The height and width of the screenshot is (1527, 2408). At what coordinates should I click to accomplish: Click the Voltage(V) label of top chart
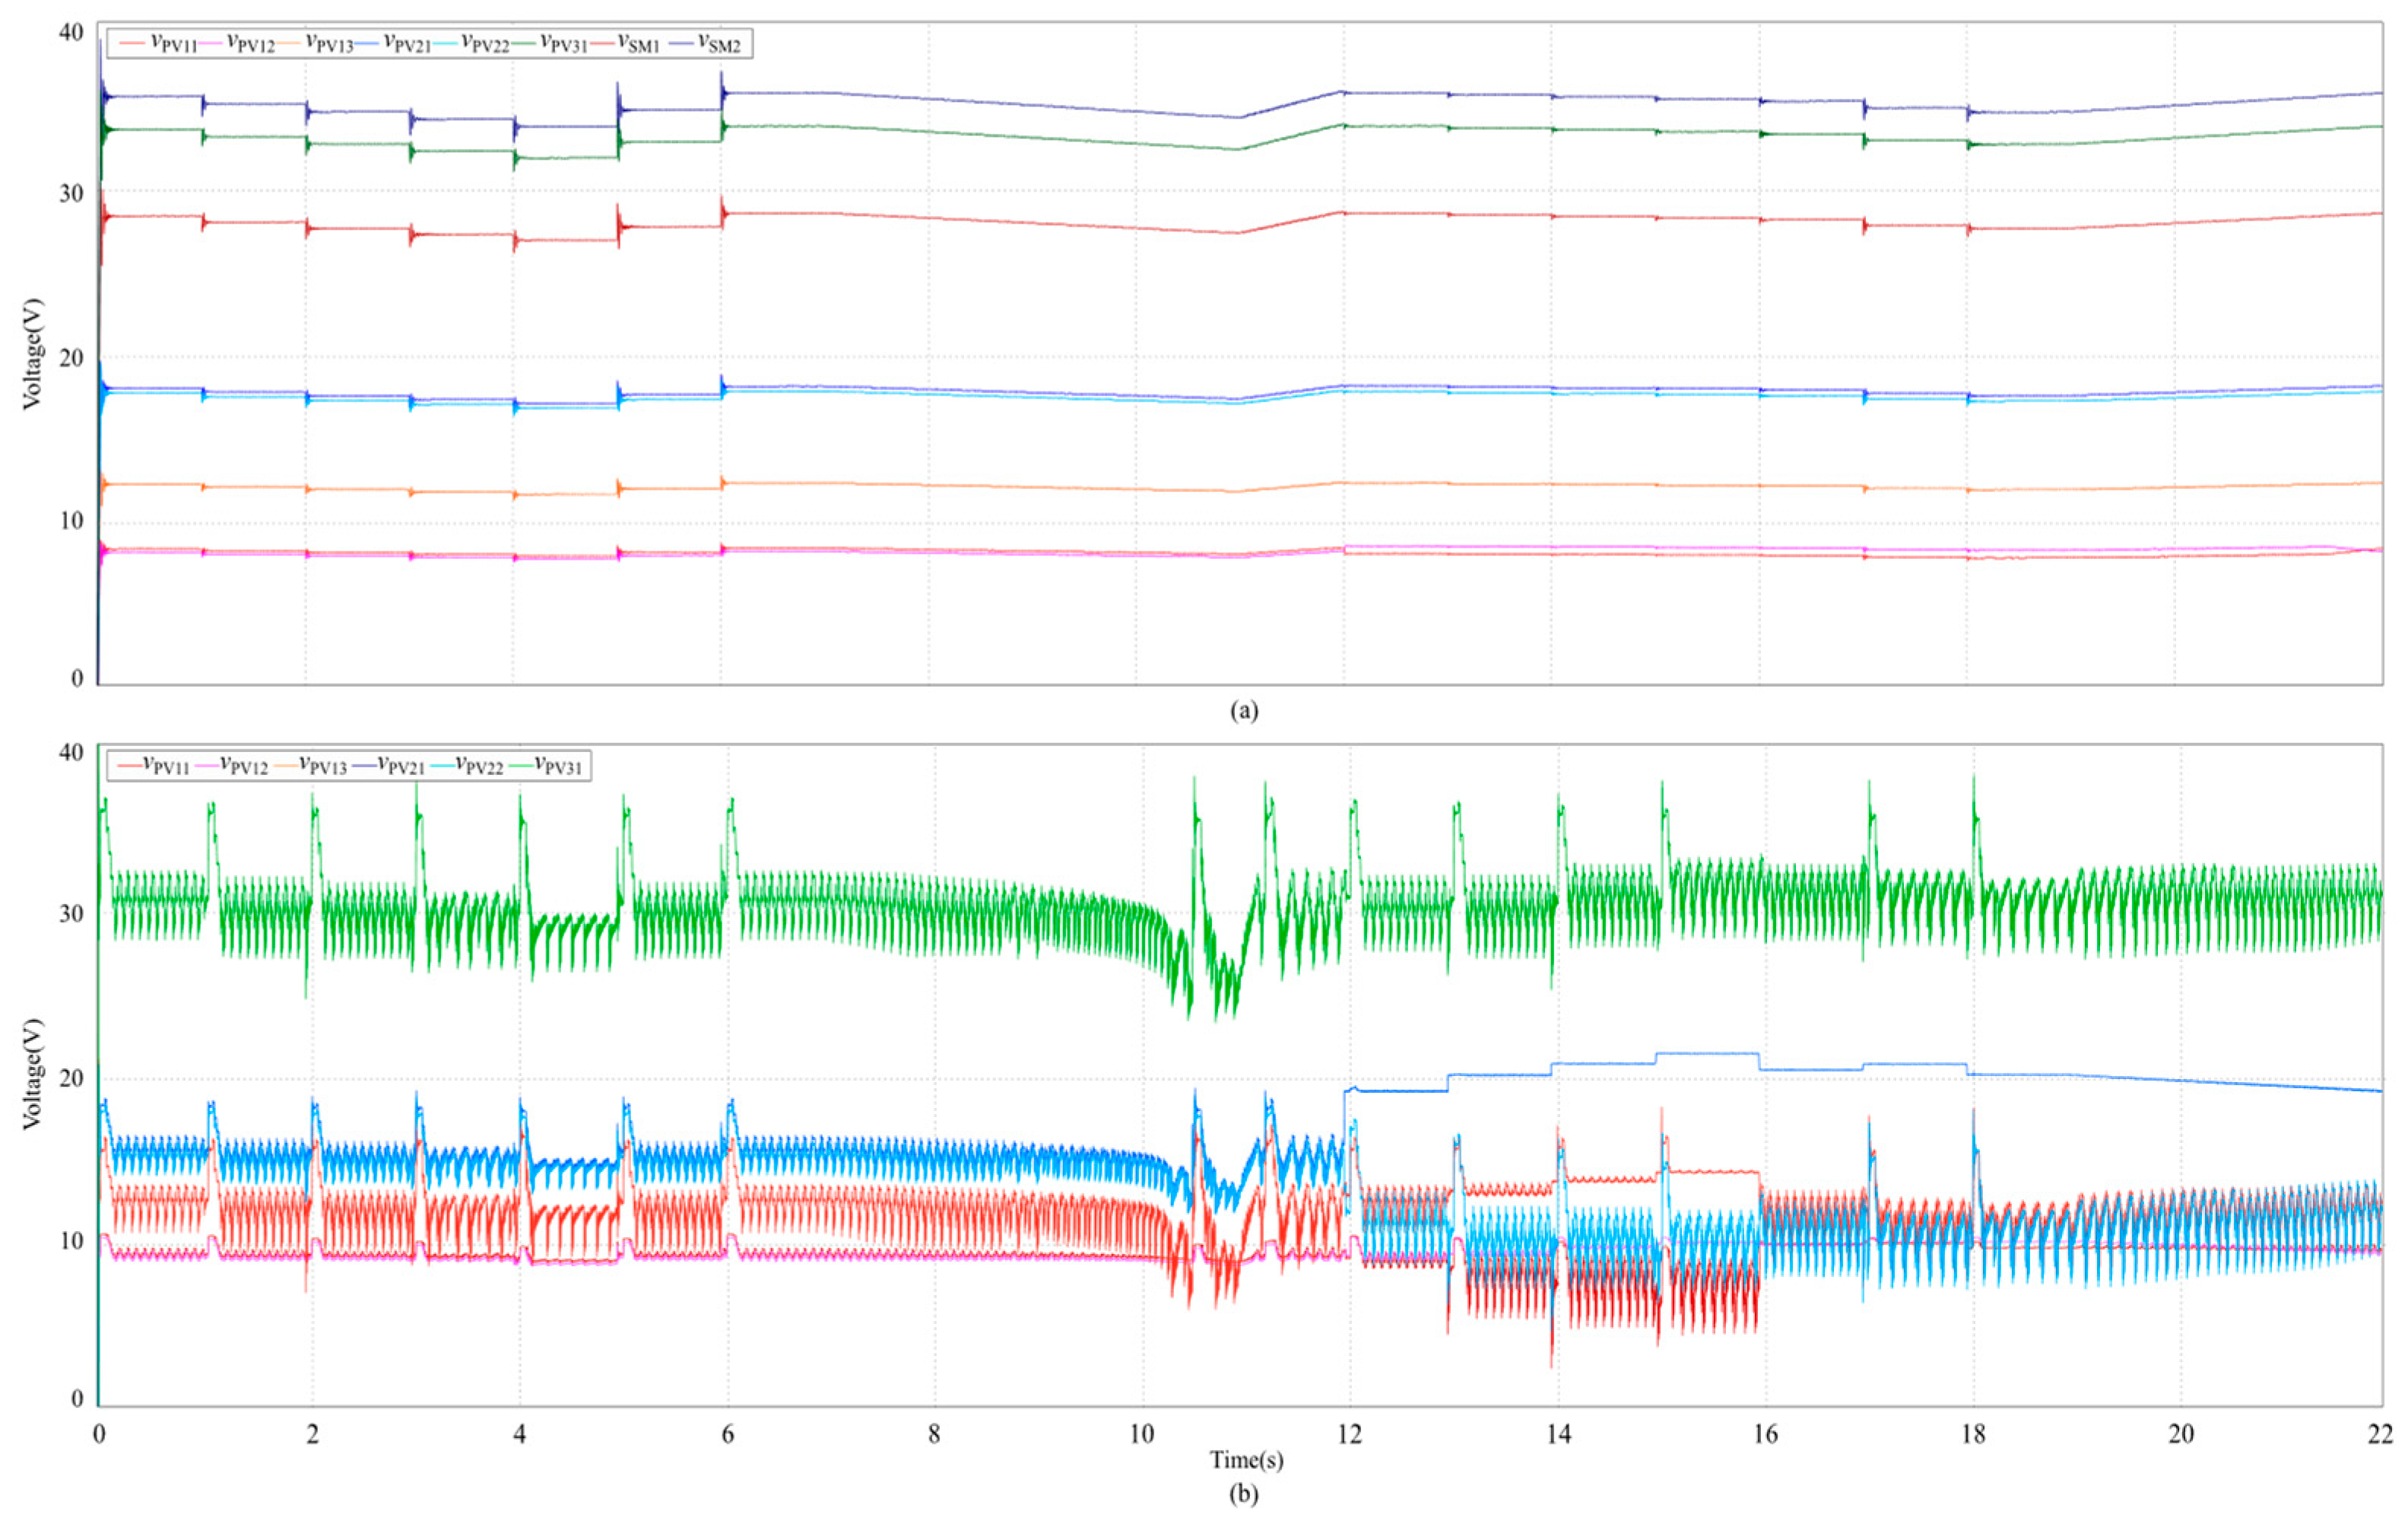32,353
